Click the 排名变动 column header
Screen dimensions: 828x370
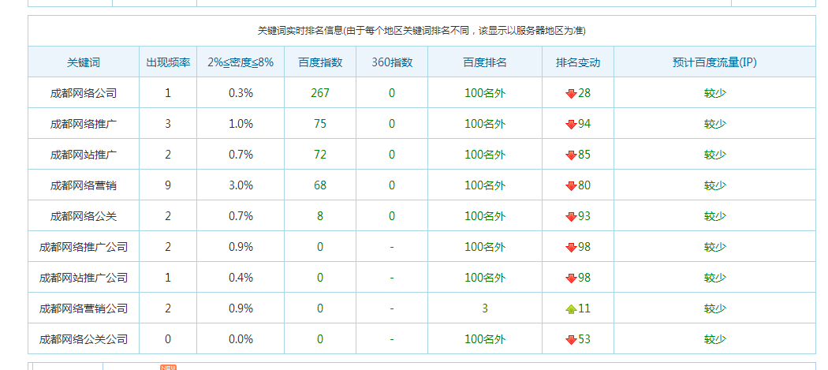[x=577, y=62]
